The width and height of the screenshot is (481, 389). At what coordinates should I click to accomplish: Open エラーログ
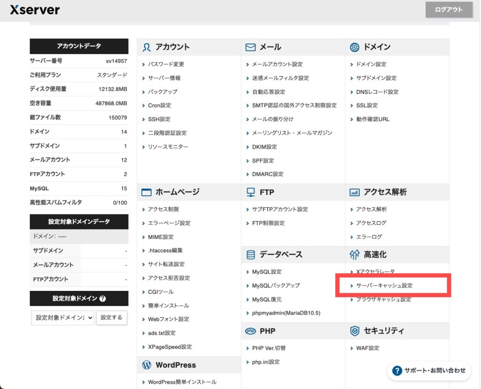tap(369, 236)
